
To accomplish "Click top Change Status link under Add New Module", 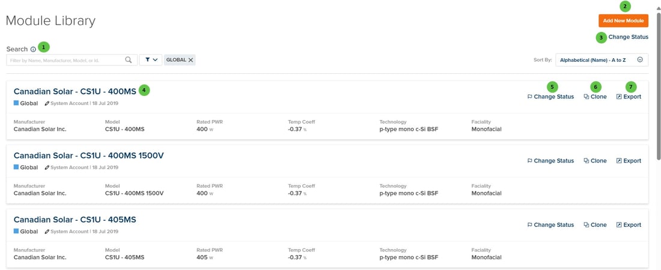I will (x=628, y=37).
